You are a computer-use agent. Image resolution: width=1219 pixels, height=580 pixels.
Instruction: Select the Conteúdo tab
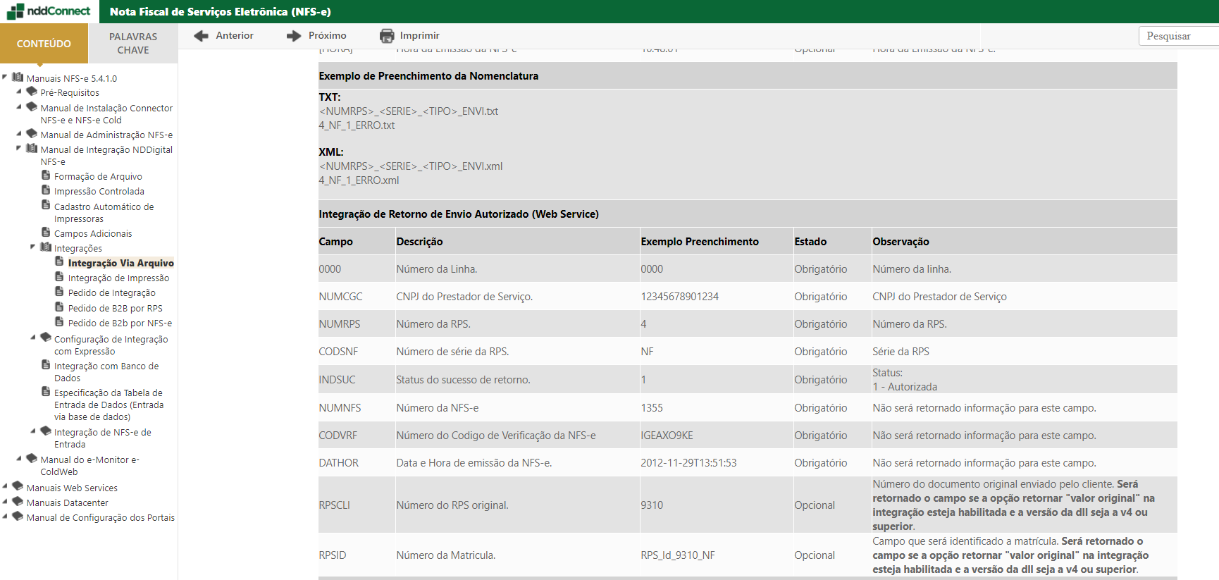(x=44, y=43)
